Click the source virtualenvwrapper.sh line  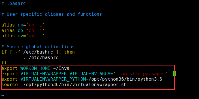[x=64, y=85]
